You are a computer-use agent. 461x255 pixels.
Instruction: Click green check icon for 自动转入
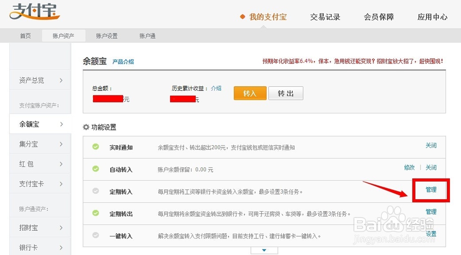[95, 169]
